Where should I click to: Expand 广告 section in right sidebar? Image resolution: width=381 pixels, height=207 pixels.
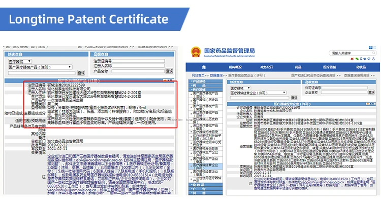click(206, 189)
